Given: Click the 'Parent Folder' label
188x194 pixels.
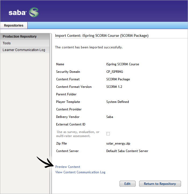Looking at the screenshot, I should coord(66,94).
